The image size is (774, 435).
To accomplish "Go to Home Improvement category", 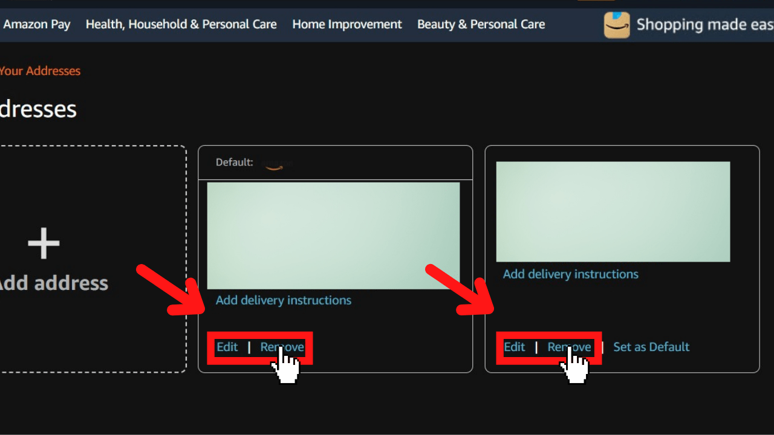I will 346,25.
